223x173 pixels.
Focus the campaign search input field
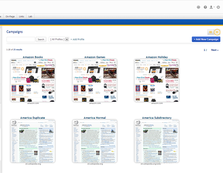[21, 39]
